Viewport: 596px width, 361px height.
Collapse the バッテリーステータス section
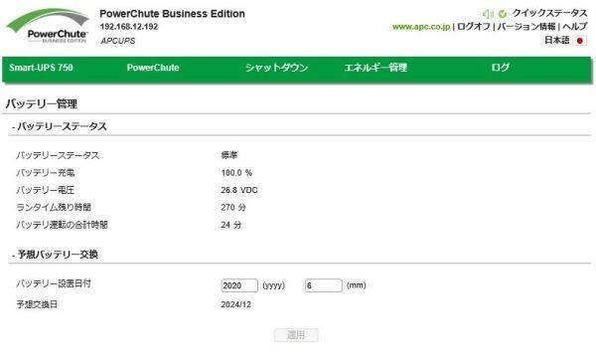click(x=59, y=126)
